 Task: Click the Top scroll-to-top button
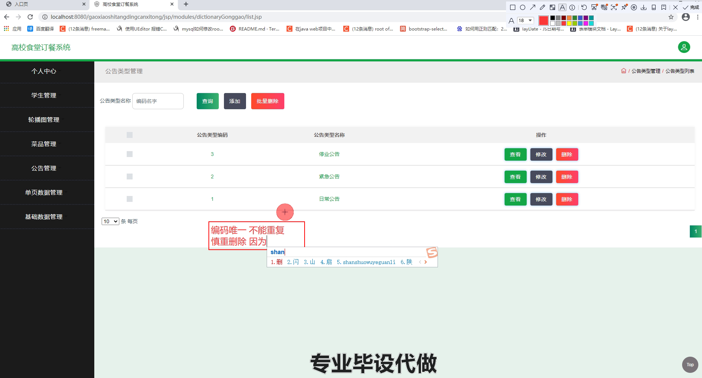tap(690, 365)
